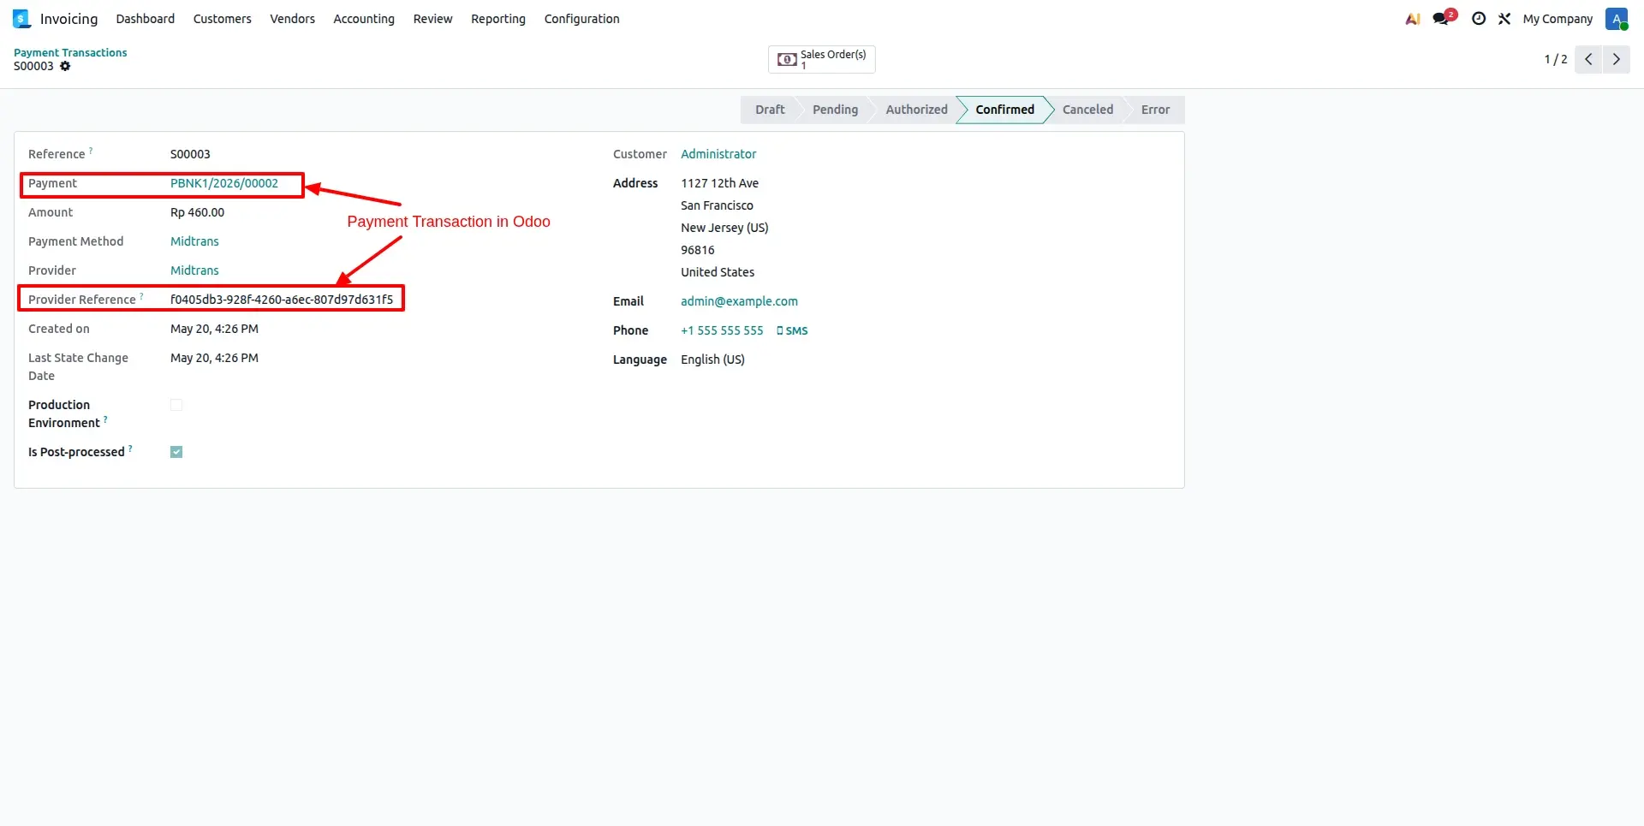Viewport: 1644px width, 826px height.
Task: Open the user avatar menu
Action: (1617, 19)
